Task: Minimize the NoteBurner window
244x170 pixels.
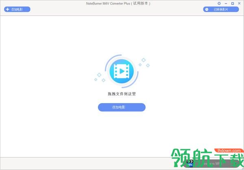Action: [x=226, y=3]
